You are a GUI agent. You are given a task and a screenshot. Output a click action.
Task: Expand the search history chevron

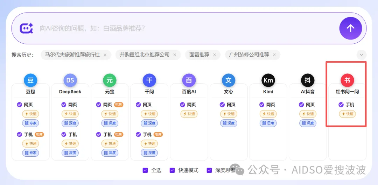tap(362, 55)
